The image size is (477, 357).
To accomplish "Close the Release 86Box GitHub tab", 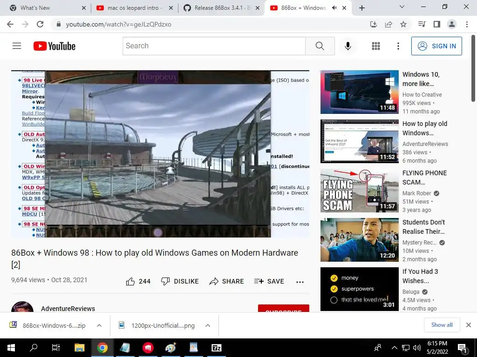I will [258, 8].
